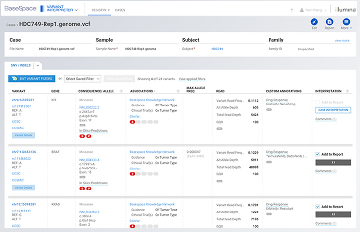This screenshot has height=232, width=360.
Task: Click the Interpretation column help icon
Action: 347,91
